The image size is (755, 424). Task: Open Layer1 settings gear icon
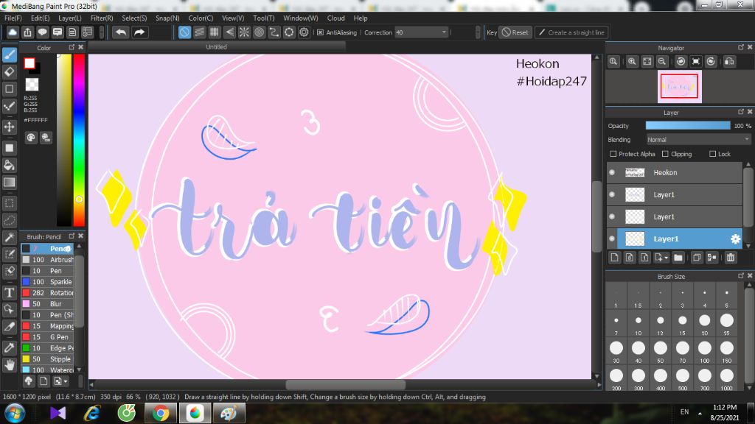coord(735,239)
